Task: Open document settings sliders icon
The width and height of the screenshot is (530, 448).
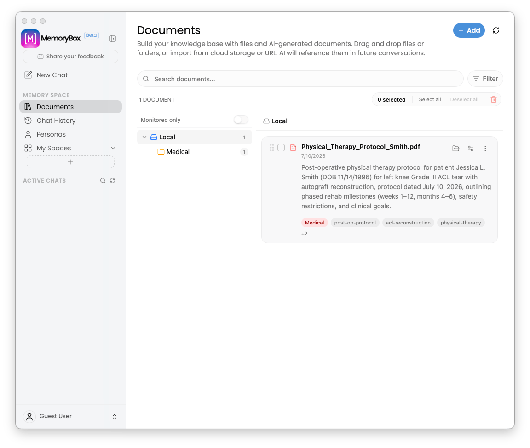Action: pyautogui.click(x=471, y=148)
